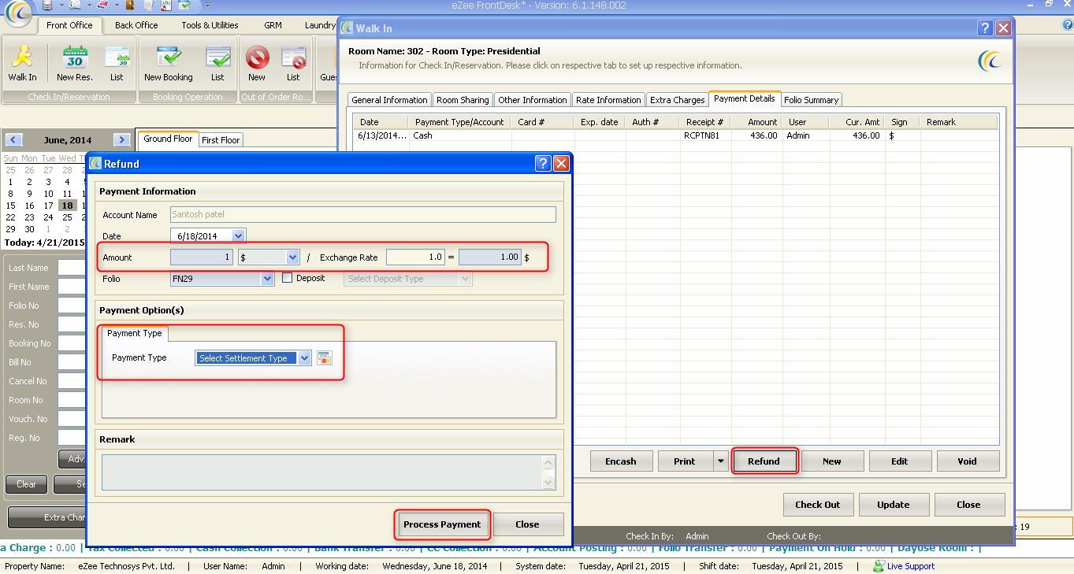This screenshot has height=574, width=1074.
Task: Click help button on Refund dialog
Action: click(x=543, y=163)
